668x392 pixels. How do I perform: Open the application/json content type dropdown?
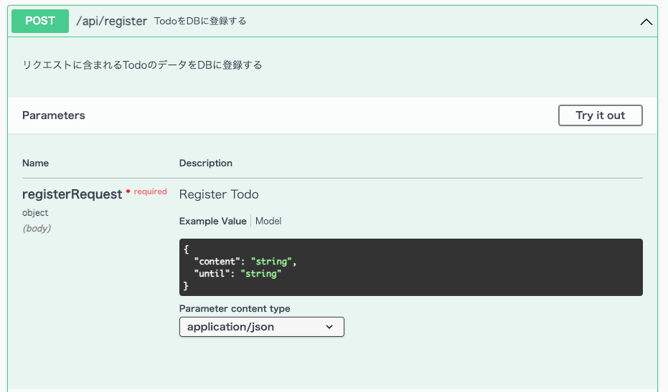pos(262,327)
